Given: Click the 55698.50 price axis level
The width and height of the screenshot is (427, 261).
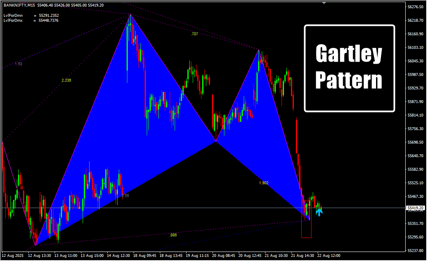Looking at the screenshot, I should pyautogui.click(x=415, y=142).
